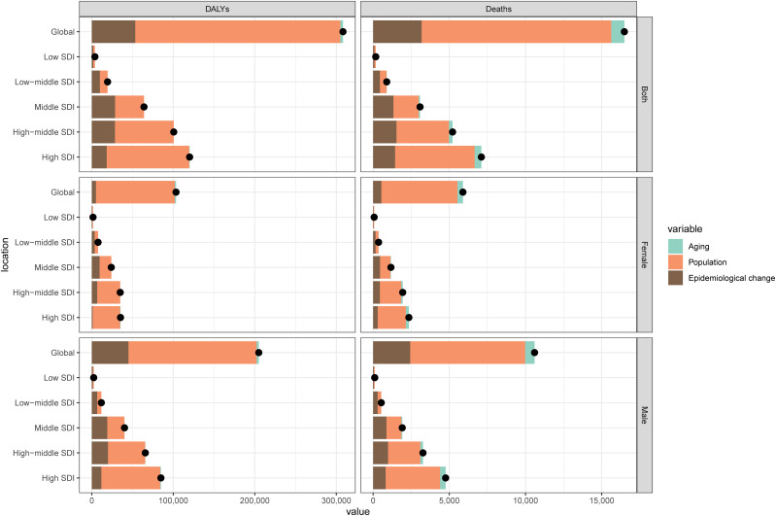Click 'Global' label in the Female row

point(62,192)
